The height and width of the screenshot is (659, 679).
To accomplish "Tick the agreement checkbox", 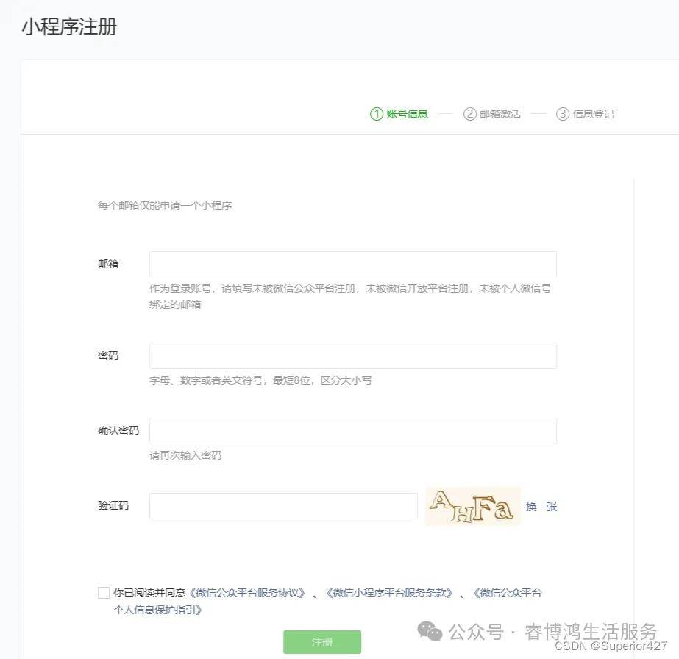I will (104, 592).
